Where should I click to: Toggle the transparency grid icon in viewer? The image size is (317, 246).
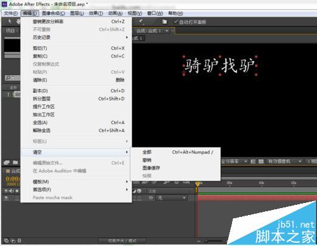point(261,162)
